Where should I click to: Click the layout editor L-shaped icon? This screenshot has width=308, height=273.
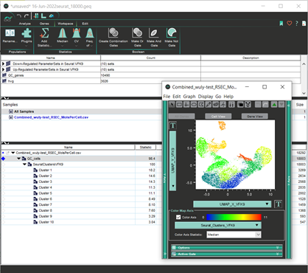(43, 16)
